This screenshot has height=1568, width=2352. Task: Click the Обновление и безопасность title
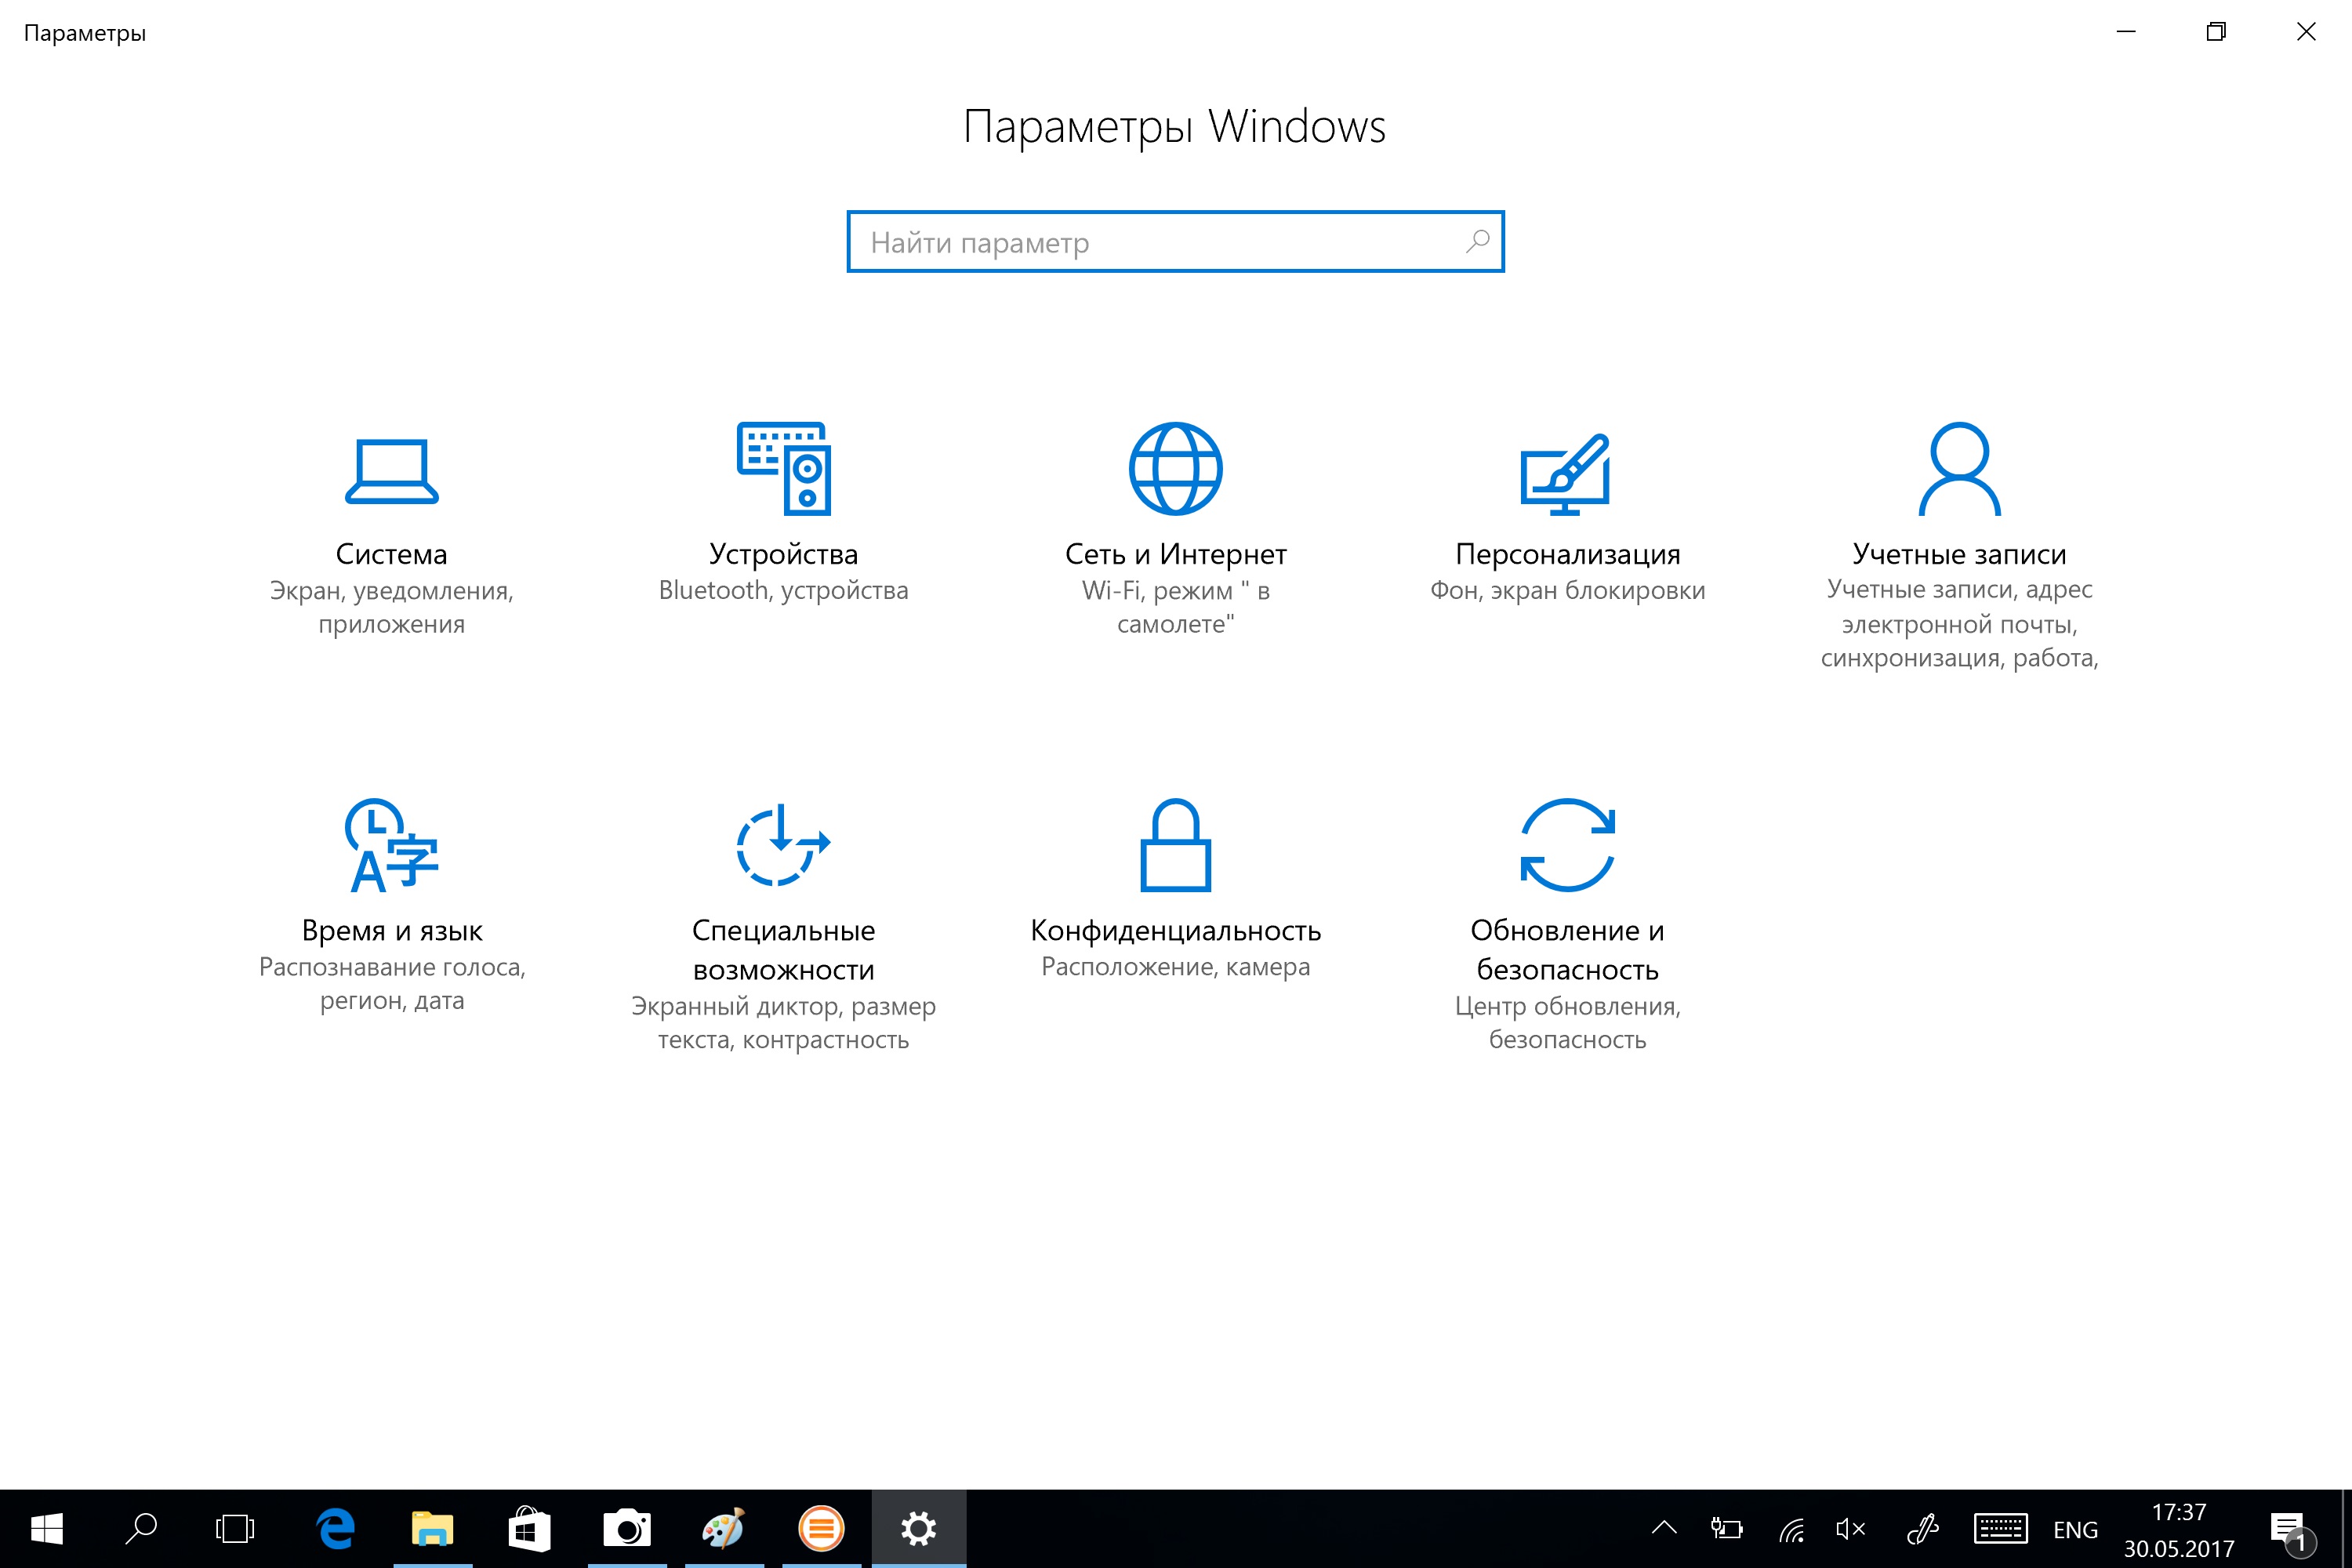coord(1567,950)
